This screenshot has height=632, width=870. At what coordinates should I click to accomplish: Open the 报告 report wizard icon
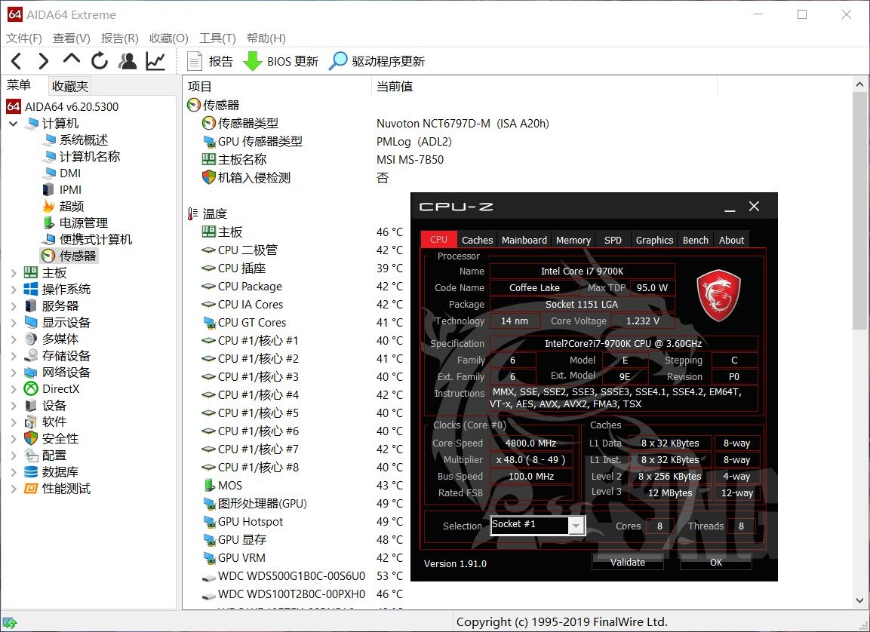coord(195,61)
